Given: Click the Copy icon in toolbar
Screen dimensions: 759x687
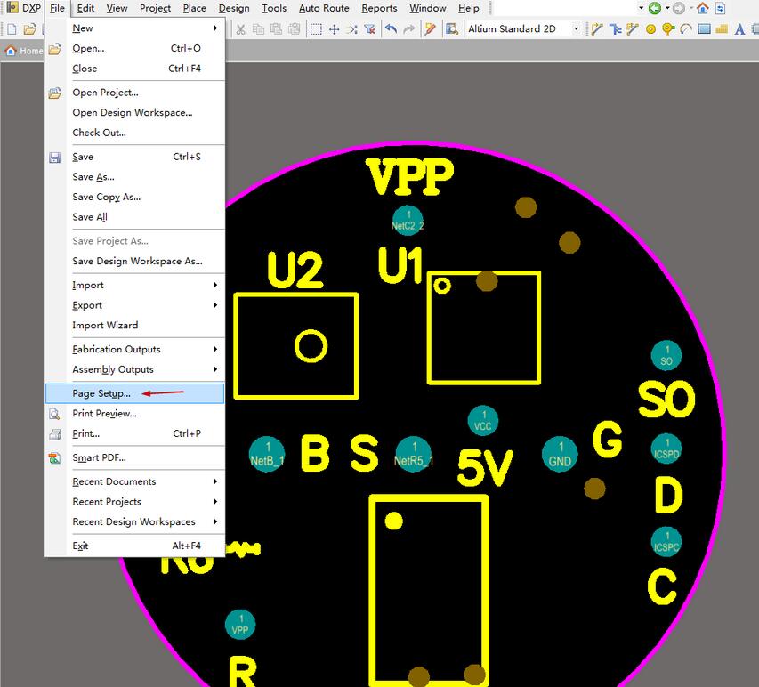Looking at the screenshot, I should [x=258, y=29].
